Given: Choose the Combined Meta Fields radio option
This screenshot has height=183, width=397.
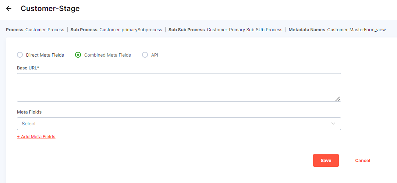Looking at the screenshot, I should tap(78, 55).
